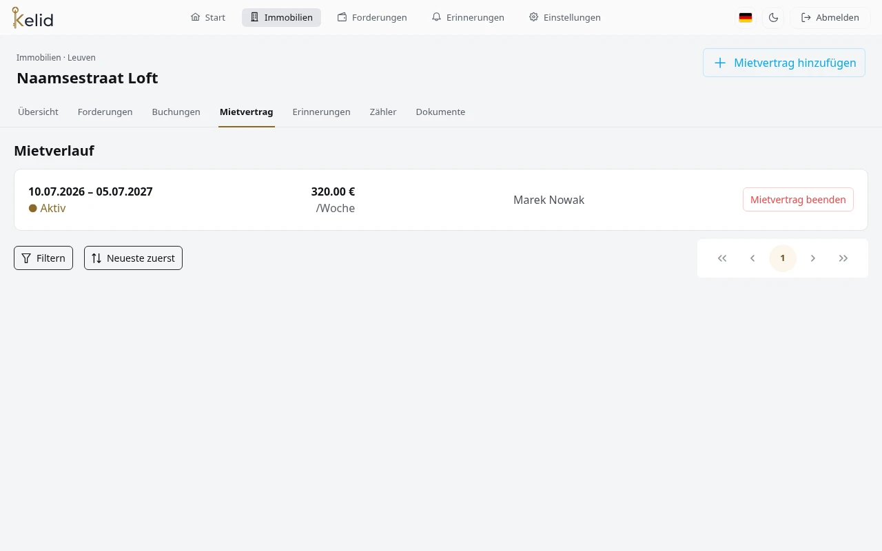Switch to the Dokumente tab
The image size is (882, 551).
tap(440, 112)
